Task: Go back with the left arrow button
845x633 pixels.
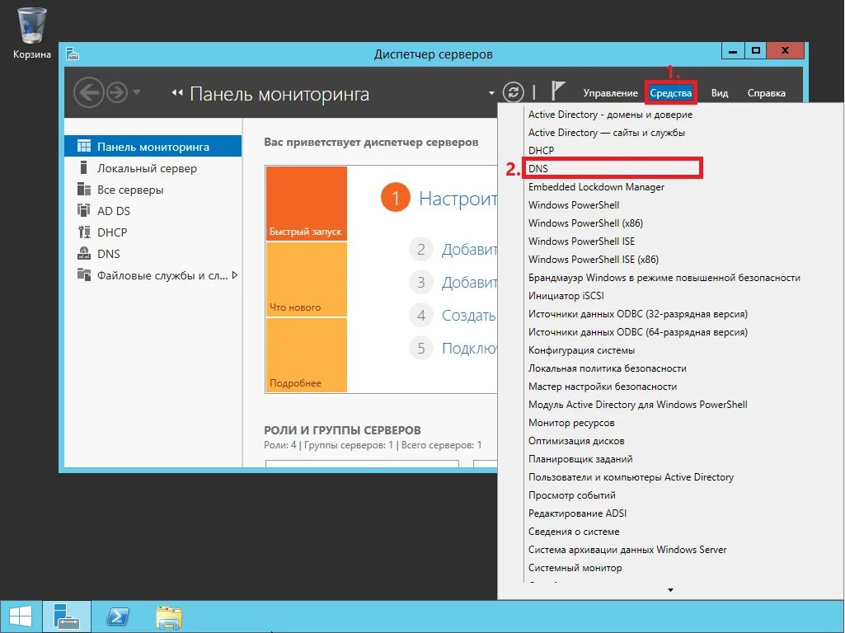Action: [x=88, y=92]
